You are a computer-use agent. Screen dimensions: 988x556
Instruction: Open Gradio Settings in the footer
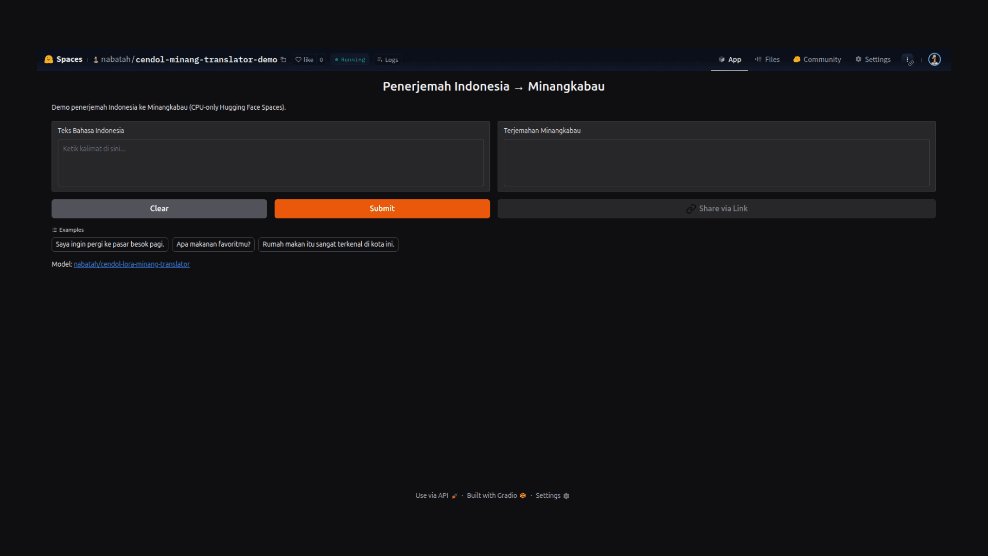coord(552,496)
